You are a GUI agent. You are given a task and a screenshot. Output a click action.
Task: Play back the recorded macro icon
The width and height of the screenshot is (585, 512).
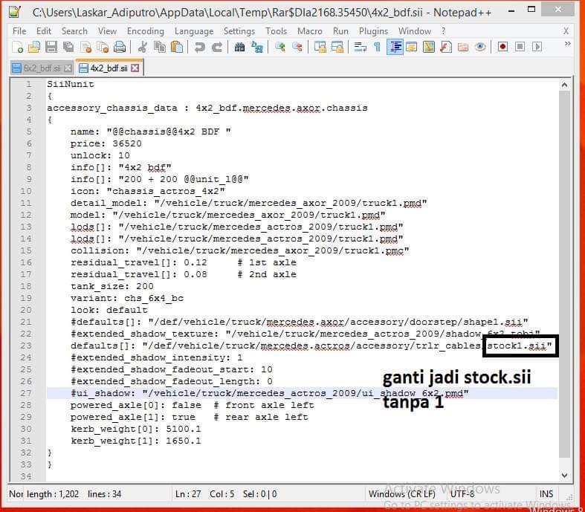coord(537,47)
